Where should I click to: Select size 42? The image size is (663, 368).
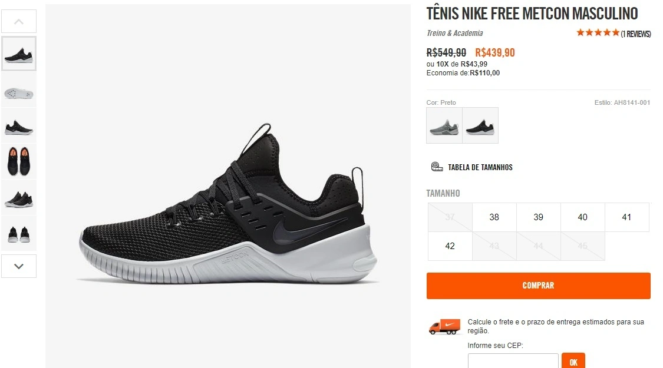tap(450, 246)
